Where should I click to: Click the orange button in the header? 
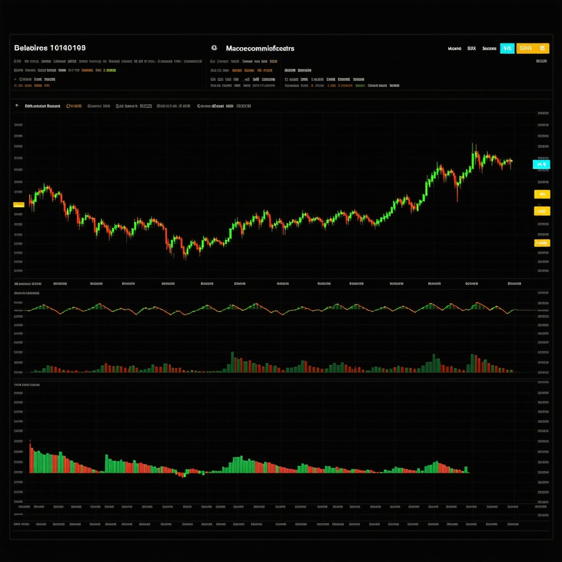532,48
